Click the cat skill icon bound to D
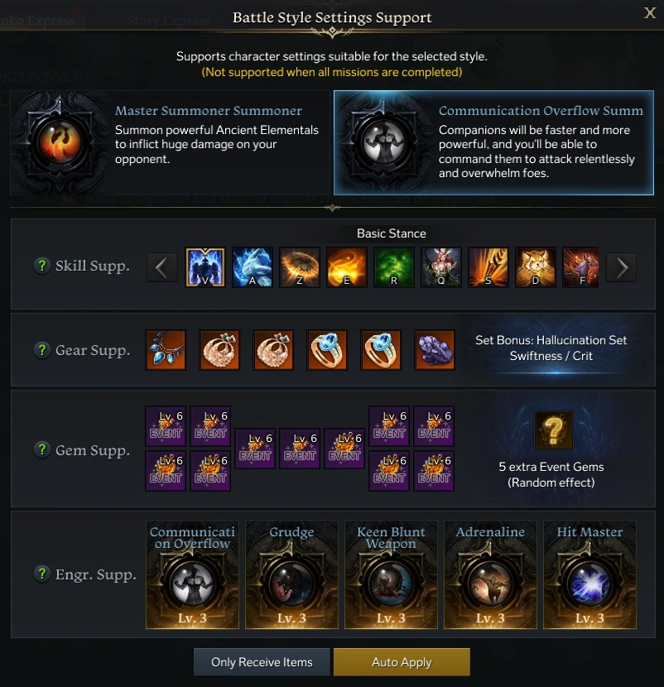The width and height of the screenshot is (664, 687). pyautogui.click(x=535, y=267)
